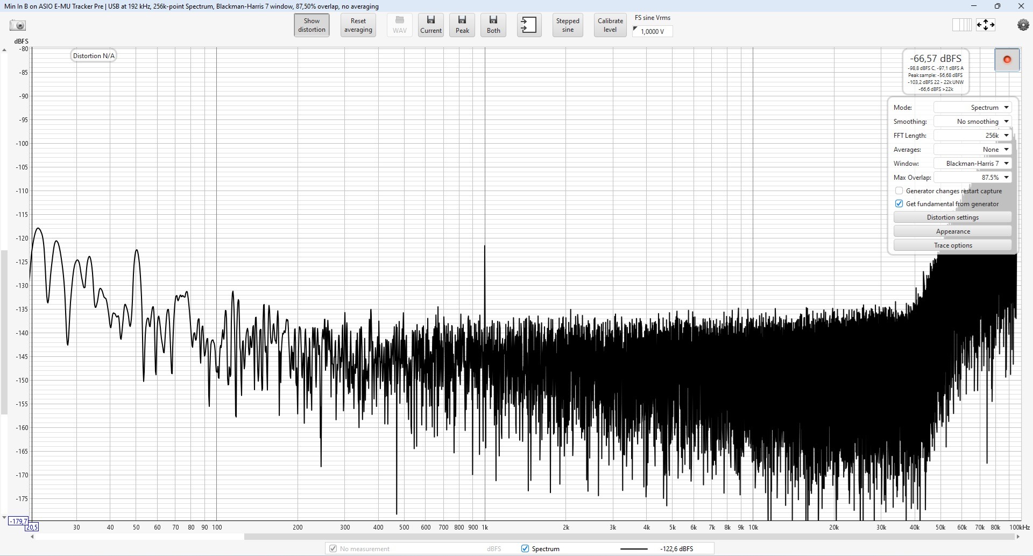Save Current trace with disk icon
The height and width of the screenshot is (556, 1033).
pos(431,25)
